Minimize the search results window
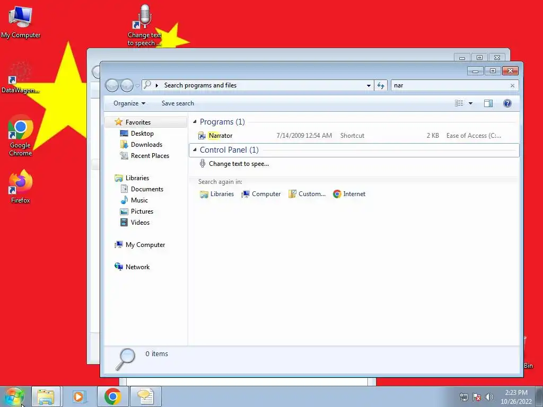Screen dimensions: 543x407 [x=476, y=71]
